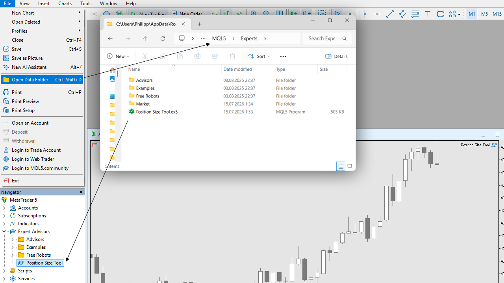
Task: Click the Print printer icon
Action: click(6, 92)
